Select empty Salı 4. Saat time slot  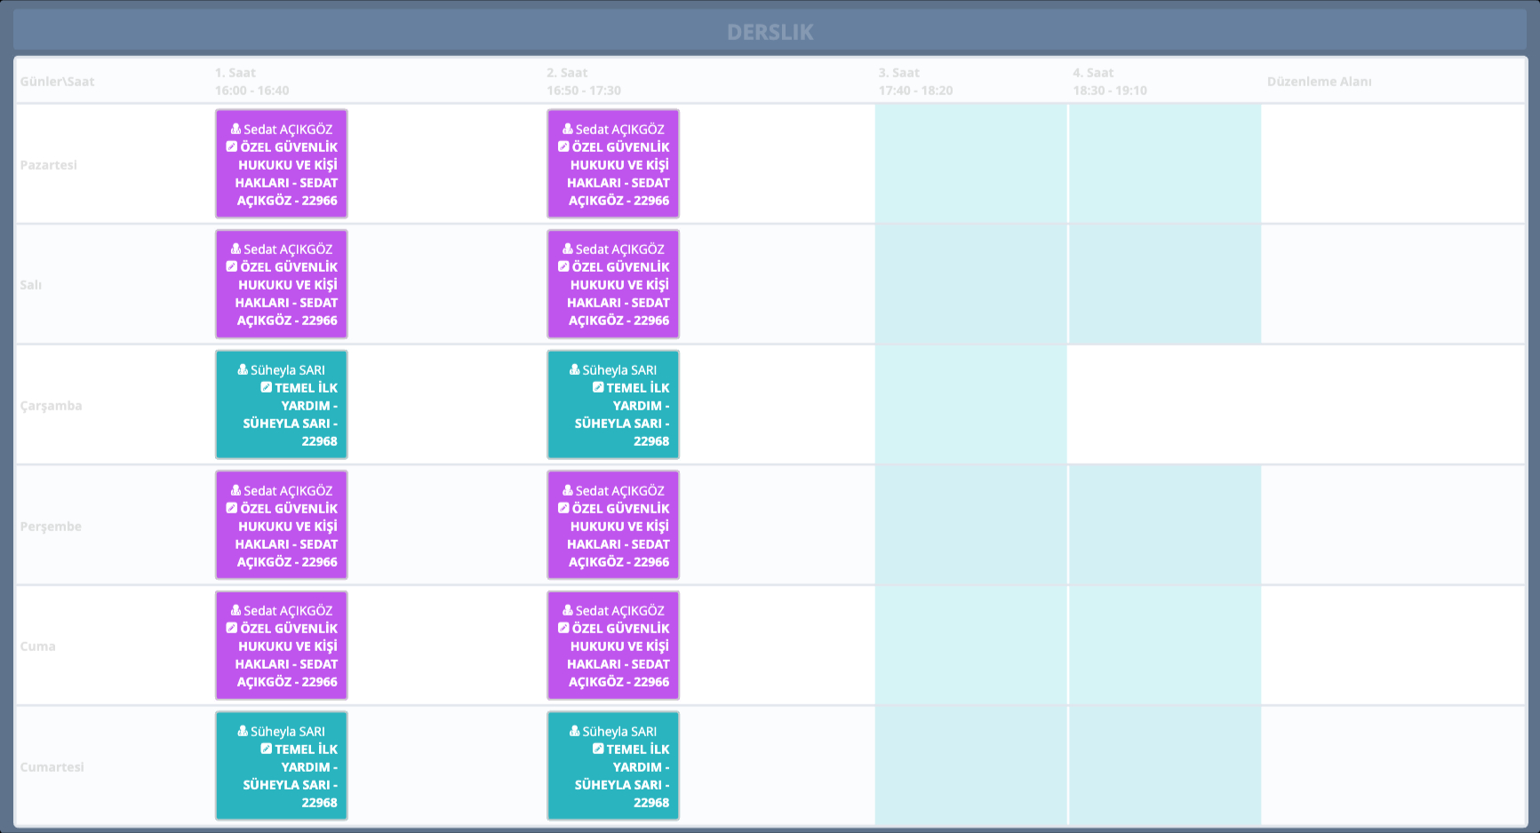pos(1164,284)
